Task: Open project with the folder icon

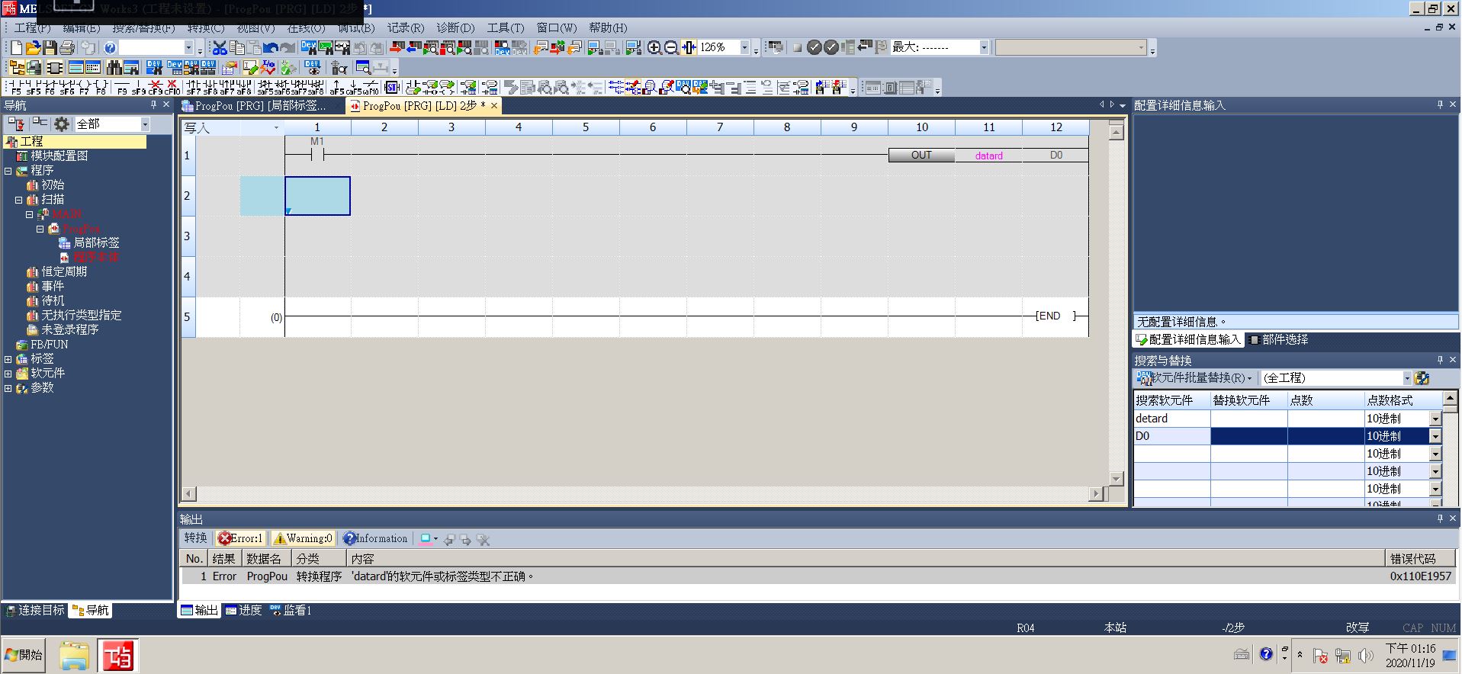Action: 34,47
